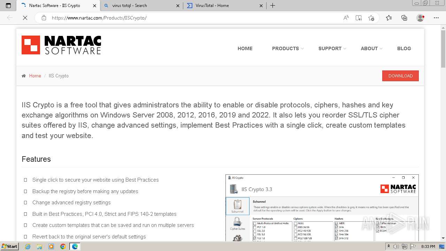Minimize the Edge browser window

point(417,3)
